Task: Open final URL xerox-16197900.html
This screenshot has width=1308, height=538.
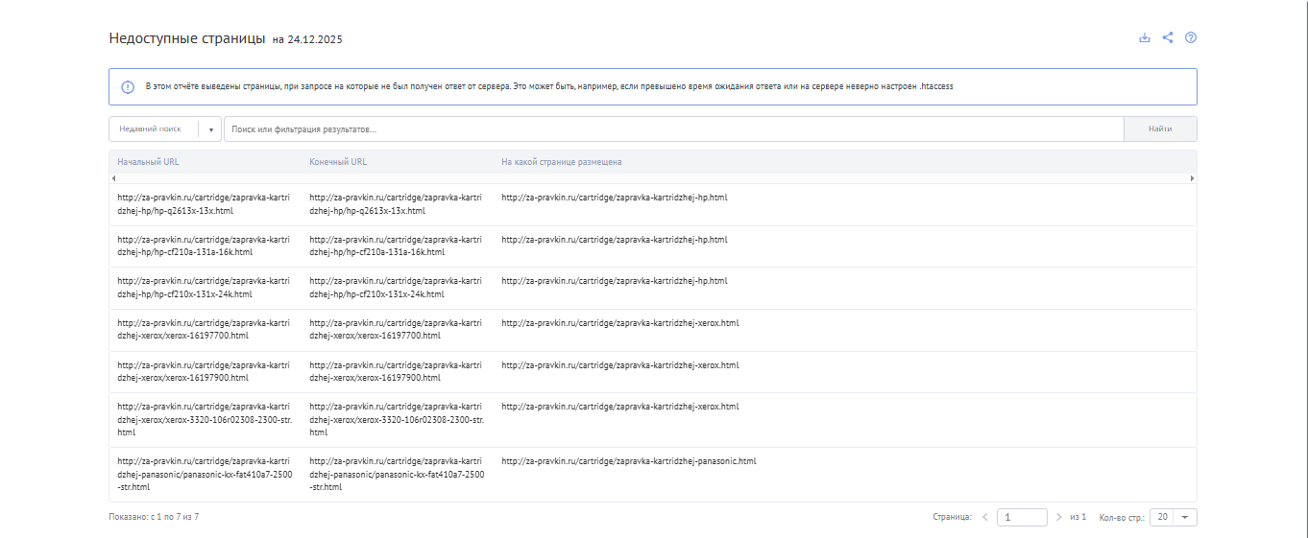Action: coord(396,371)
